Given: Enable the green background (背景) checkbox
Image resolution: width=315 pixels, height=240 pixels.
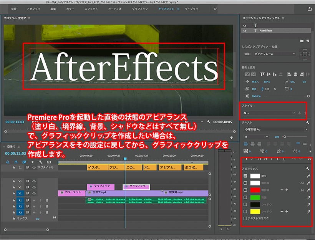Looking at the screenshot, I should [245, 197].
